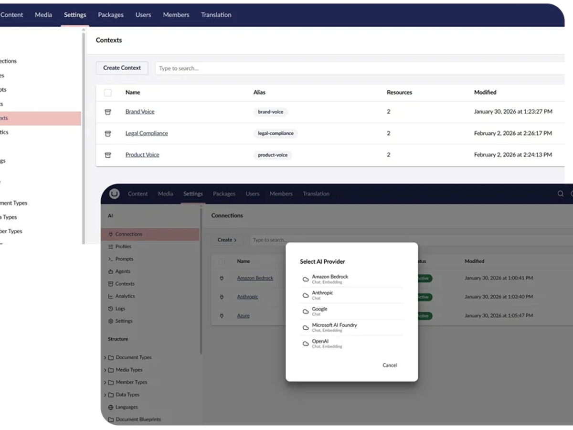Open the Amazon Bedrock connection link
Screen dimensions: 573x430
(255, 278)
